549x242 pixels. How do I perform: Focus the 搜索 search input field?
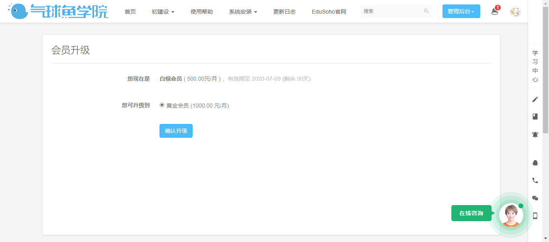point(392,11)
